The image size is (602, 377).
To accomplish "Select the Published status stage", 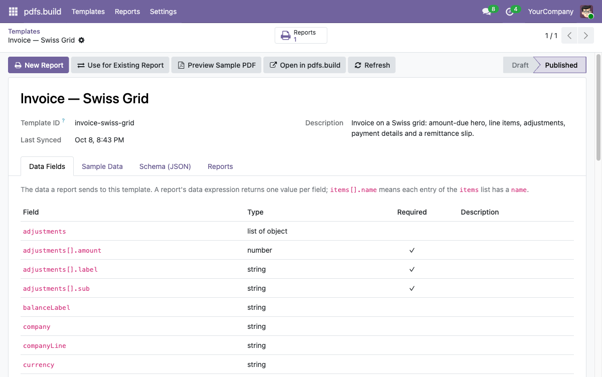I will (561, 65).
